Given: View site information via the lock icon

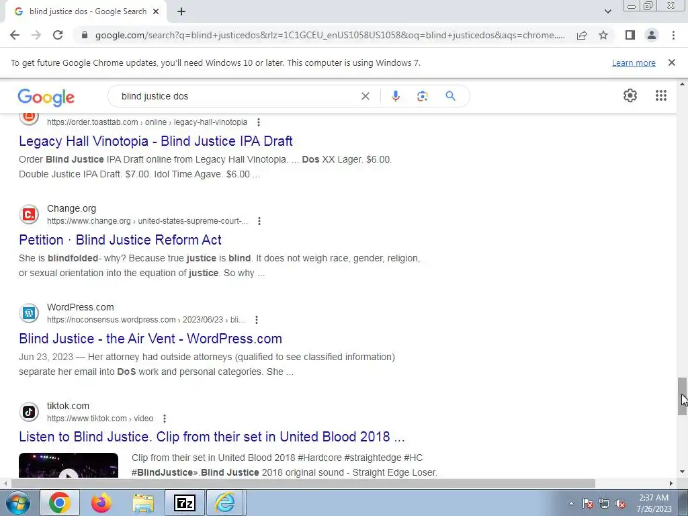Looking at the screenshot, I should click(x=85, y=35).
